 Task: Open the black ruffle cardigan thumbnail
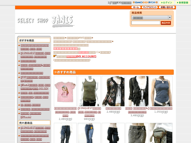137,91
